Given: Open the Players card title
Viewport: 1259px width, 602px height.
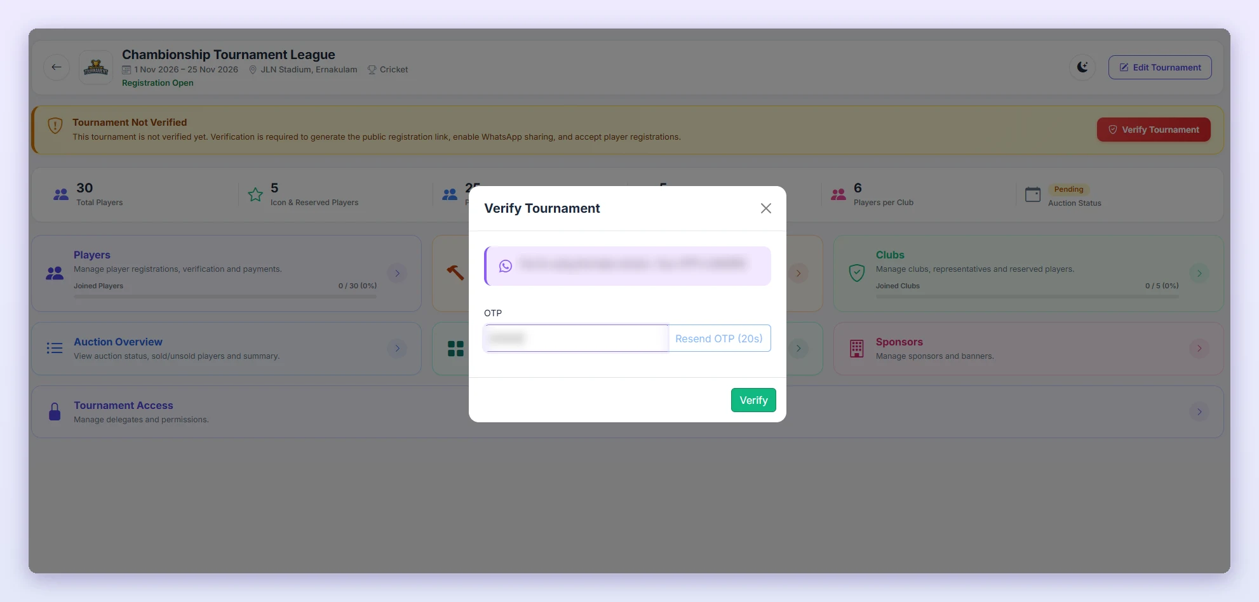Looking at the screenshot, I should tap(92, 255).
